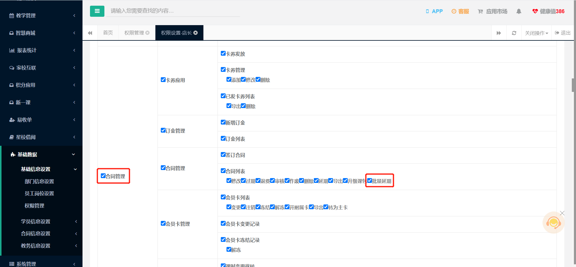This screenshot has width=576, height=267.
Task: Click the 客服 clock icon
Action: tap(454, 11)
